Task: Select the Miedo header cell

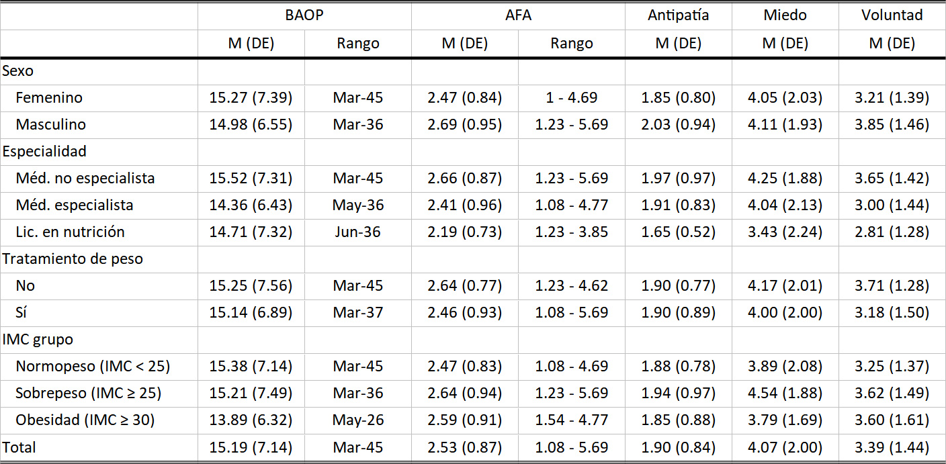Action: coord(785,15)
